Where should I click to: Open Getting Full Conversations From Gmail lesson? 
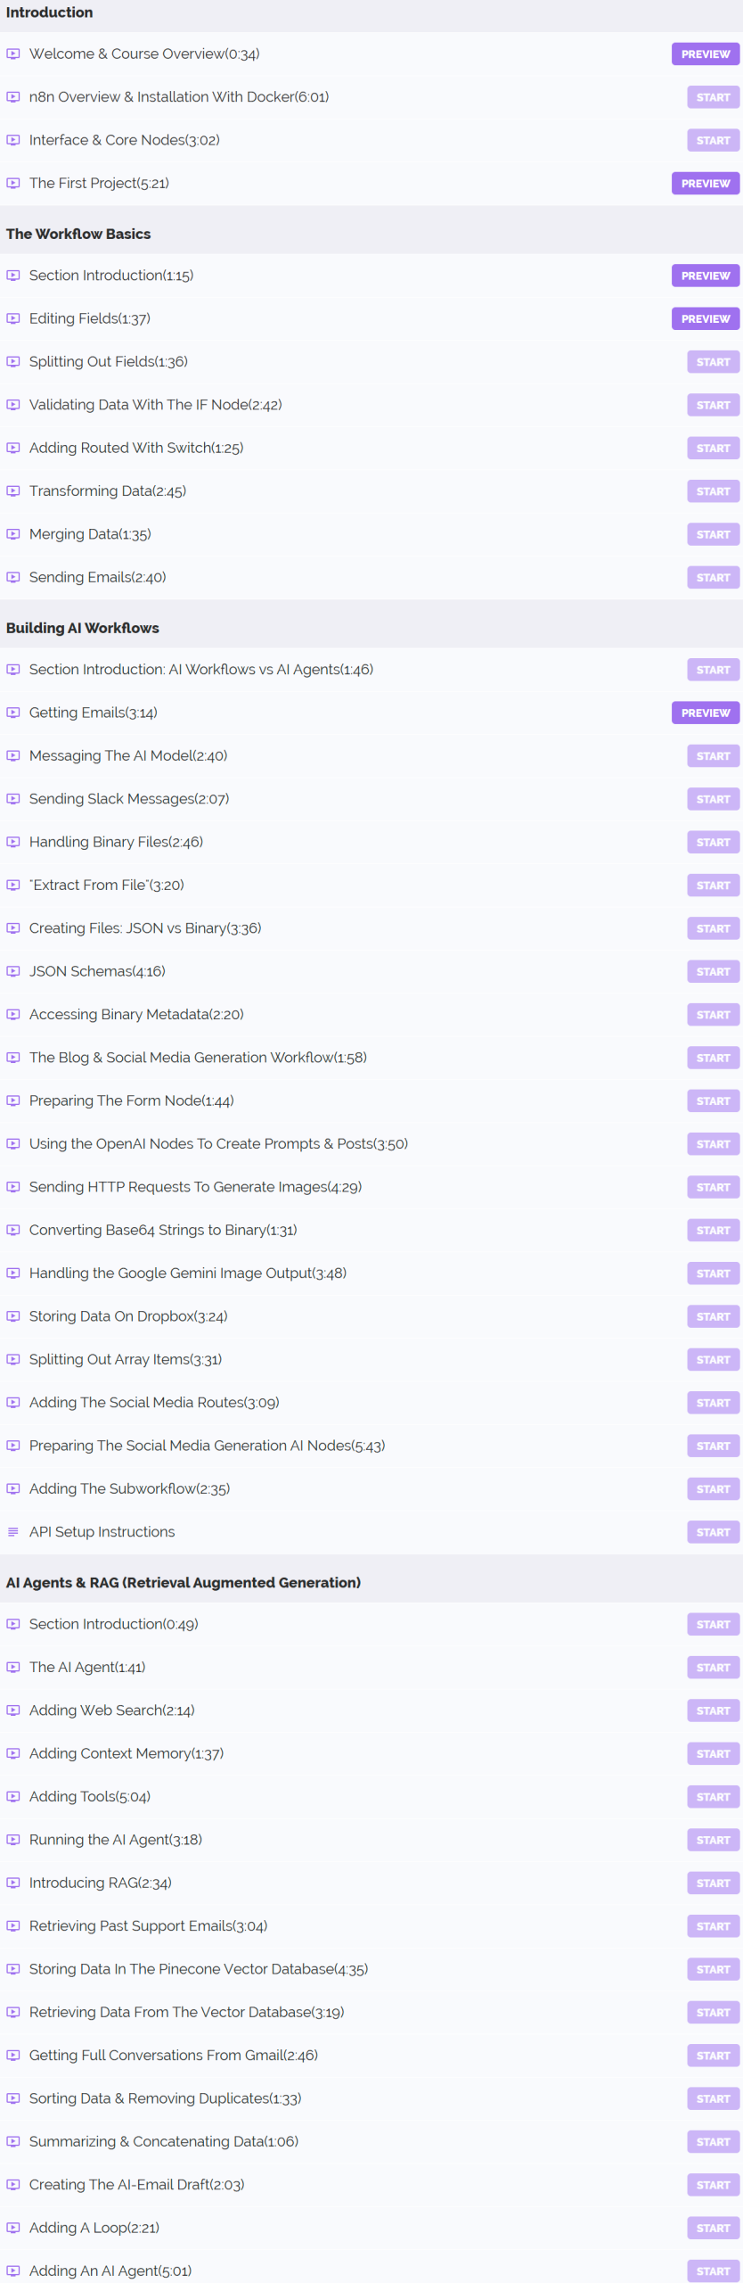pyautogui.click(x=174, y=2056)
